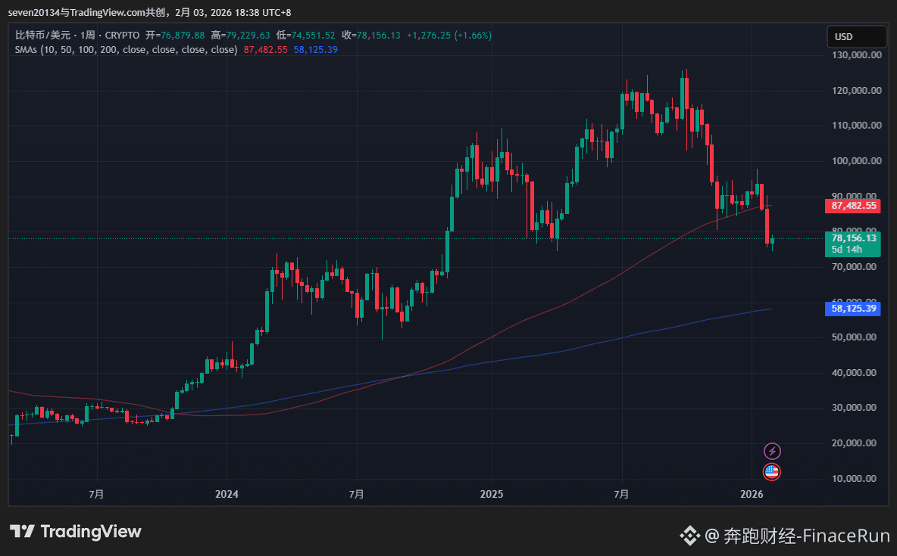Click the red SMA value in legend
Screen dimensions: 897x556
click(x=265, y=50)
